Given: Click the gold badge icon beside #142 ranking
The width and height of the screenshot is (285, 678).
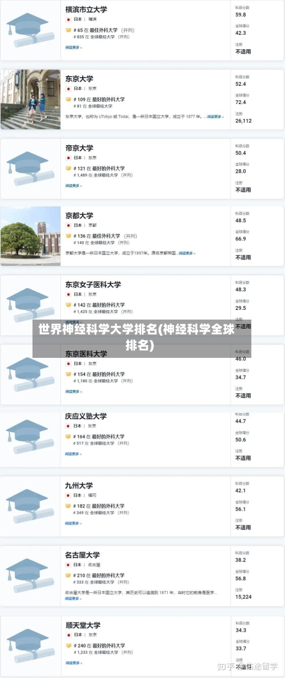Looking at the screenshot, I should pos(68,305).
